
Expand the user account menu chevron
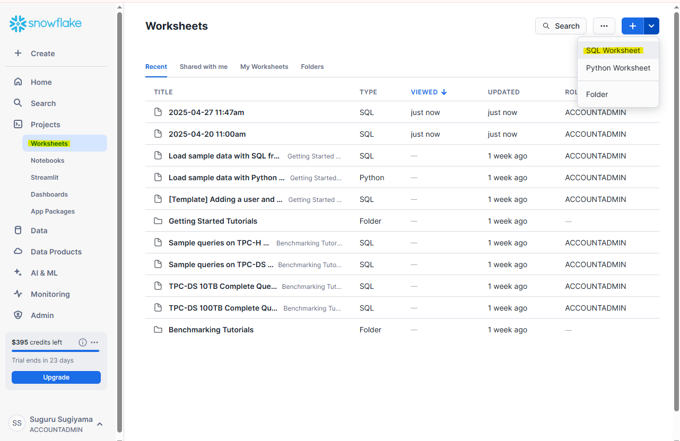tap(100, 424)
